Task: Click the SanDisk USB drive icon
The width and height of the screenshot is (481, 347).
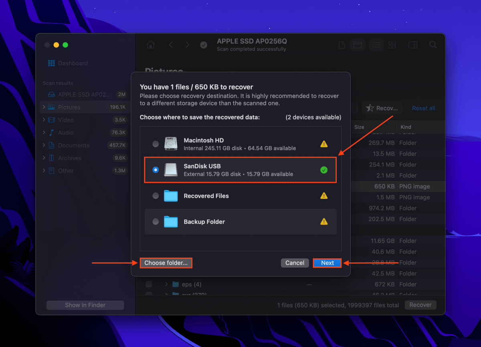Action: coord(171,170)
